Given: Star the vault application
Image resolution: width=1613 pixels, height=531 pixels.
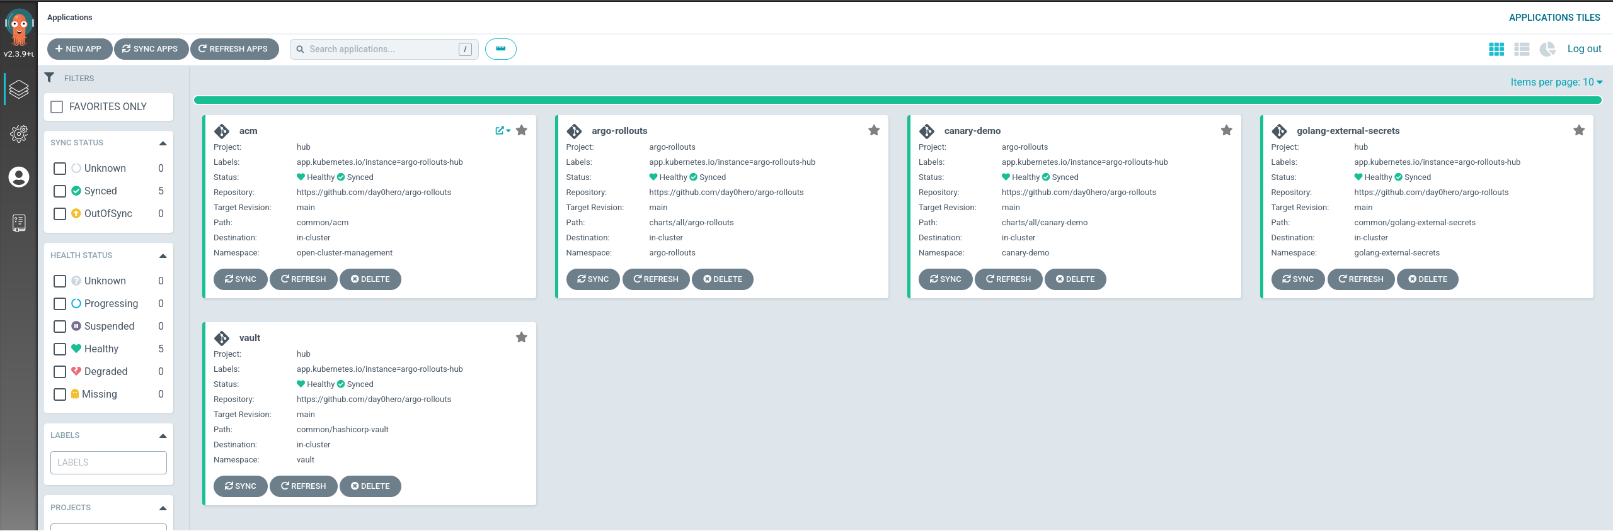Looking at the screenshot, I should pos(521,337).
